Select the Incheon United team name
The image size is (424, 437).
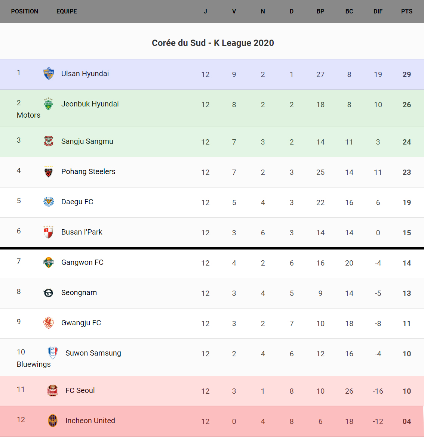tap(90, 421)
